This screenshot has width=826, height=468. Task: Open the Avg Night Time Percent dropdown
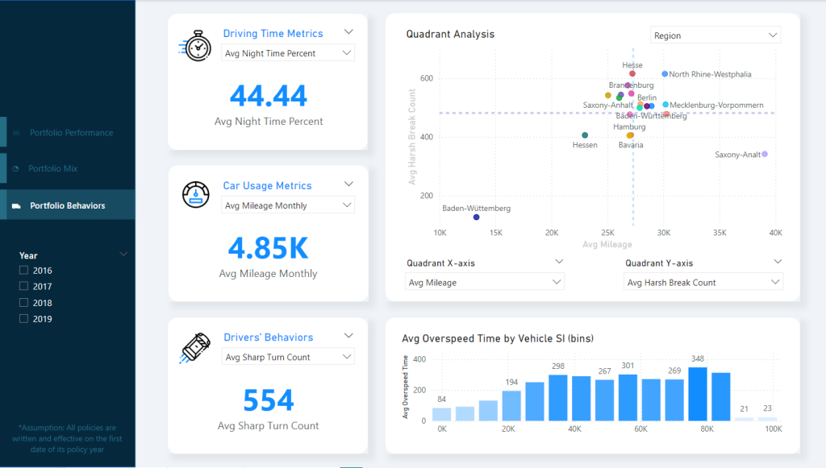tap(287, 53)
